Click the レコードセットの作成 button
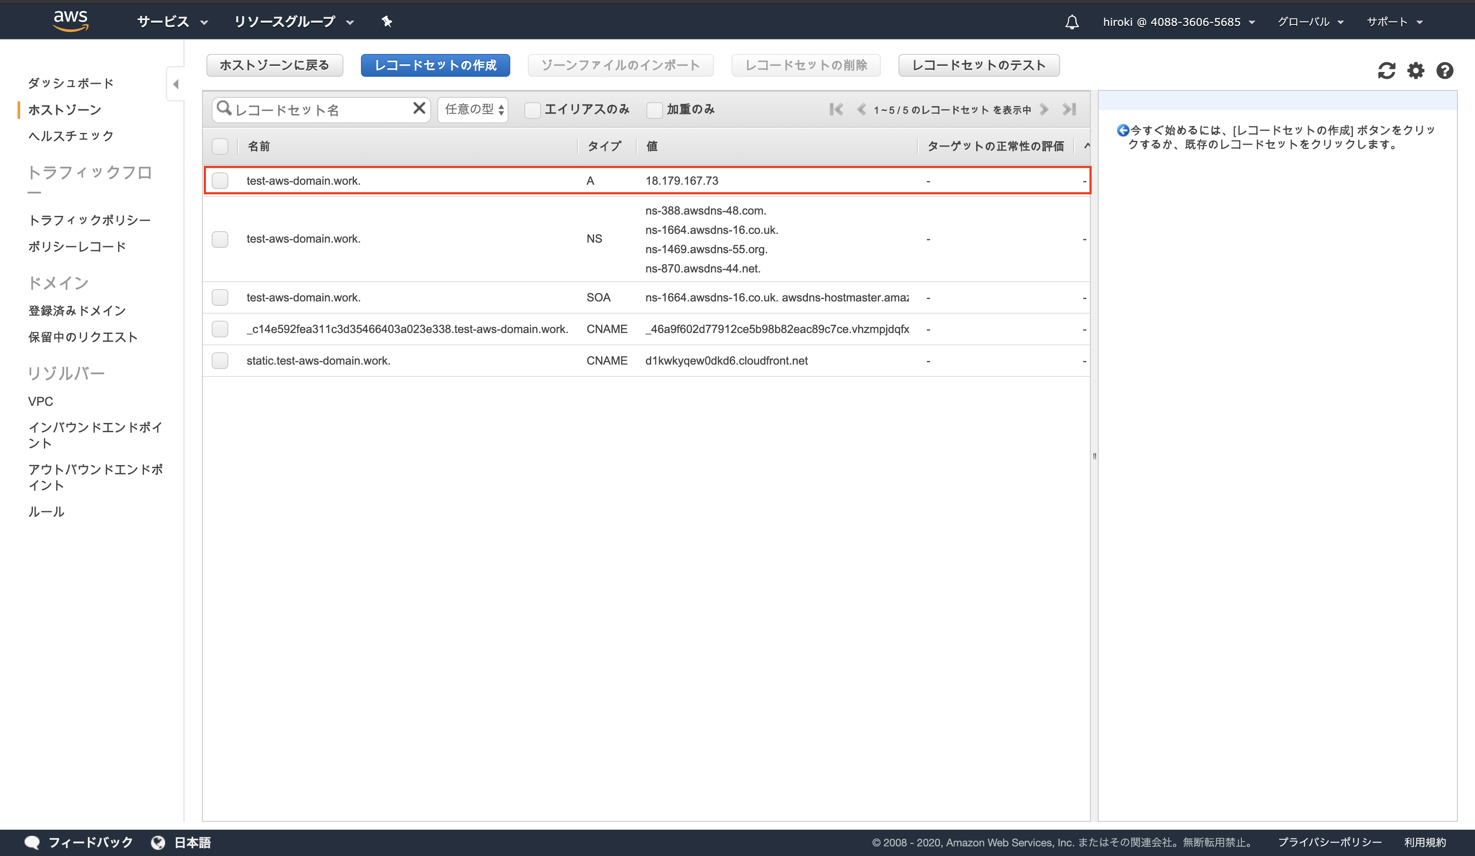This screenshot has height=856, width=1475. (x=435, y=65)
